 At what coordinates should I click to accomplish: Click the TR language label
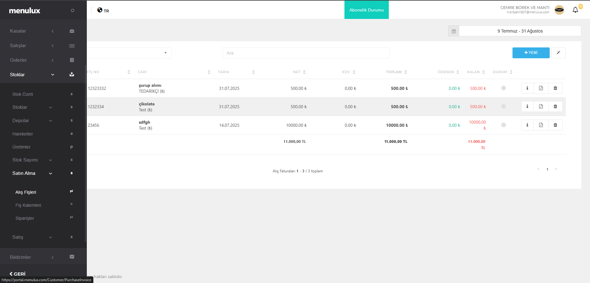(106, 11)
